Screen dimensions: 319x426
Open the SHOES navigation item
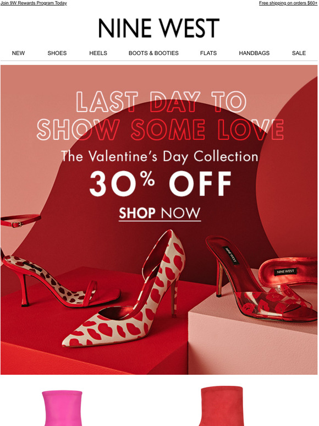pos(57,53)
